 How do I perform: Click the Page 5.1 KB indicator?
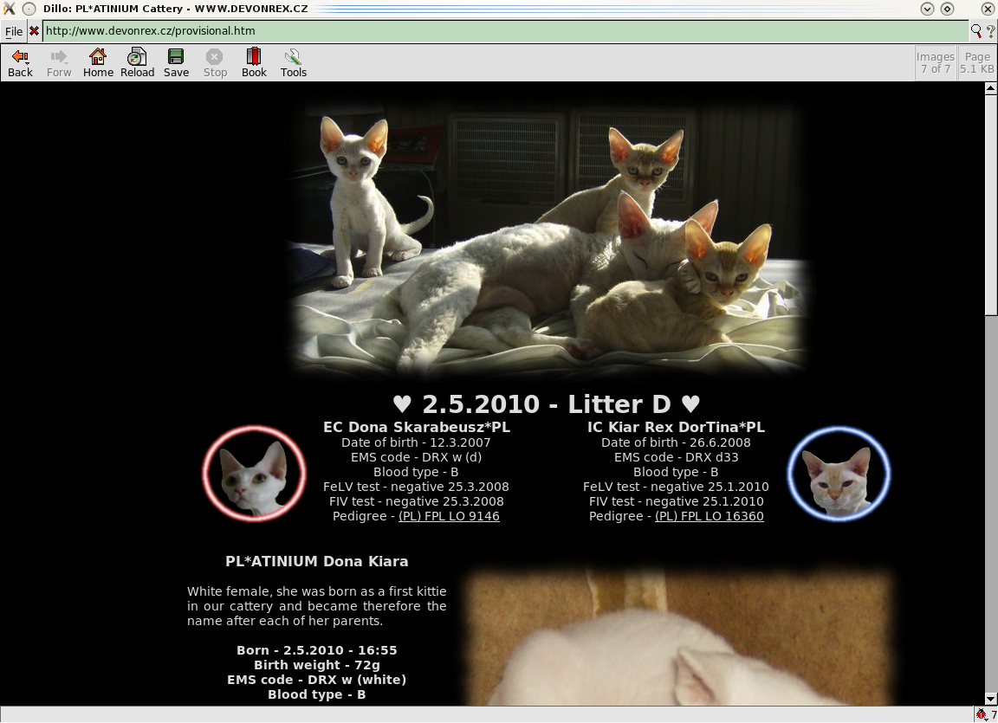click(977, 62)
